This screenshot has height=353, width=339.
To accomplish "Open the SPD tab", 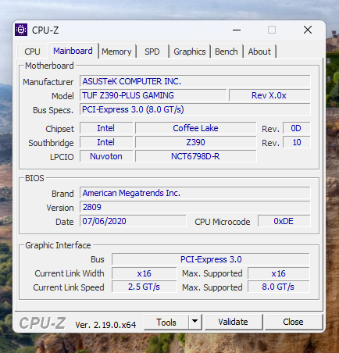I will click(152, 52).
